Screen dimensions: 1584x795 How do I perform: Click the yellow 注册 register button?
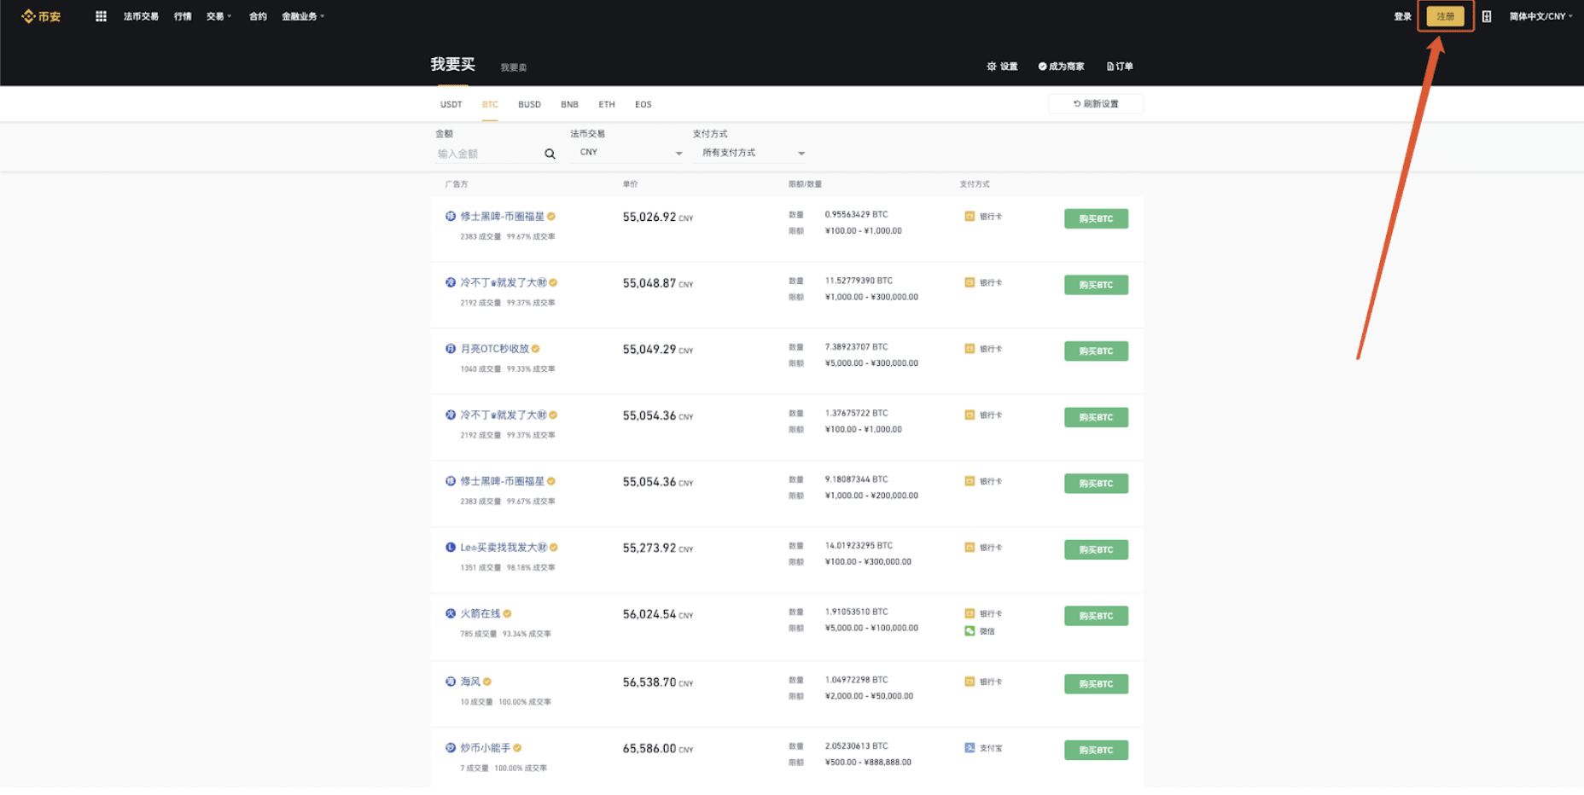(1446, 16)
